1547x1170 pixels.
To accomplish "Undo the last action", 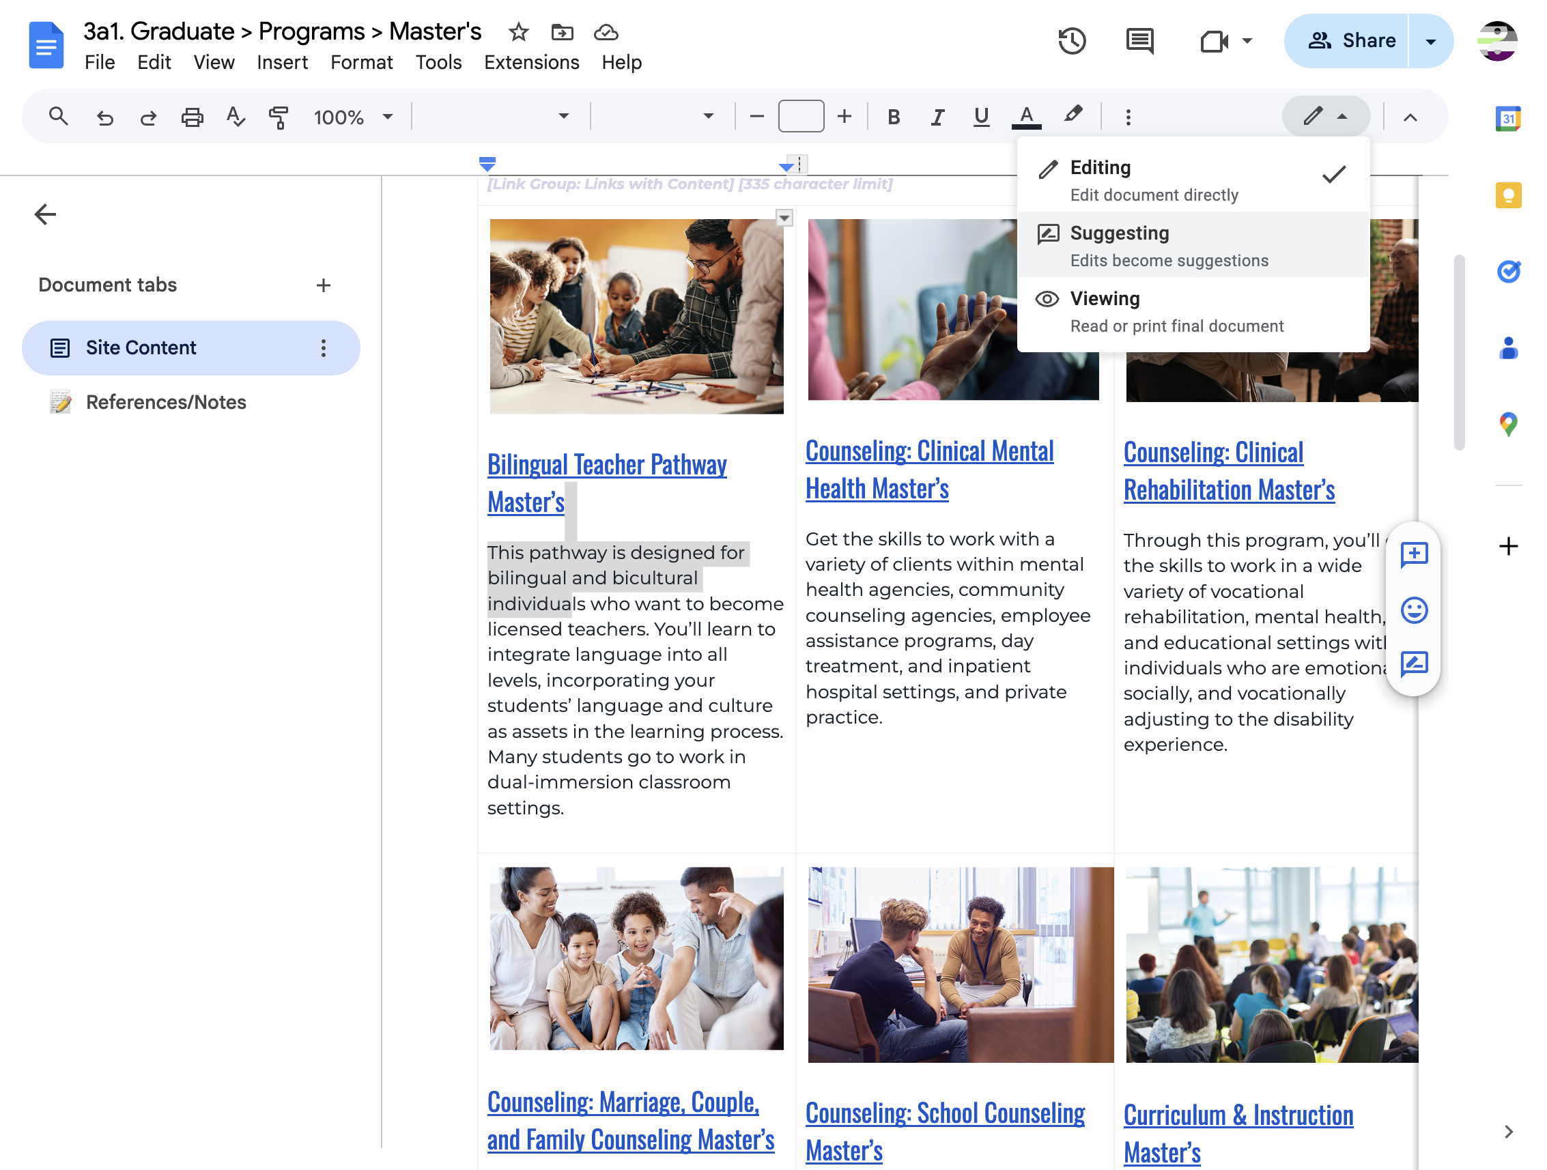I will pyautogui.click(x=105, y=117).
